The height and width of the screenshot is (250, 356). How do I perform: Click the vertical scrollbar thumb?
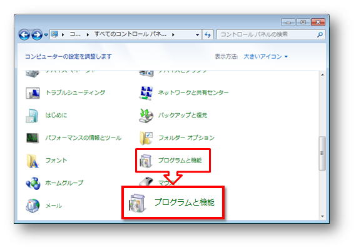322,153
